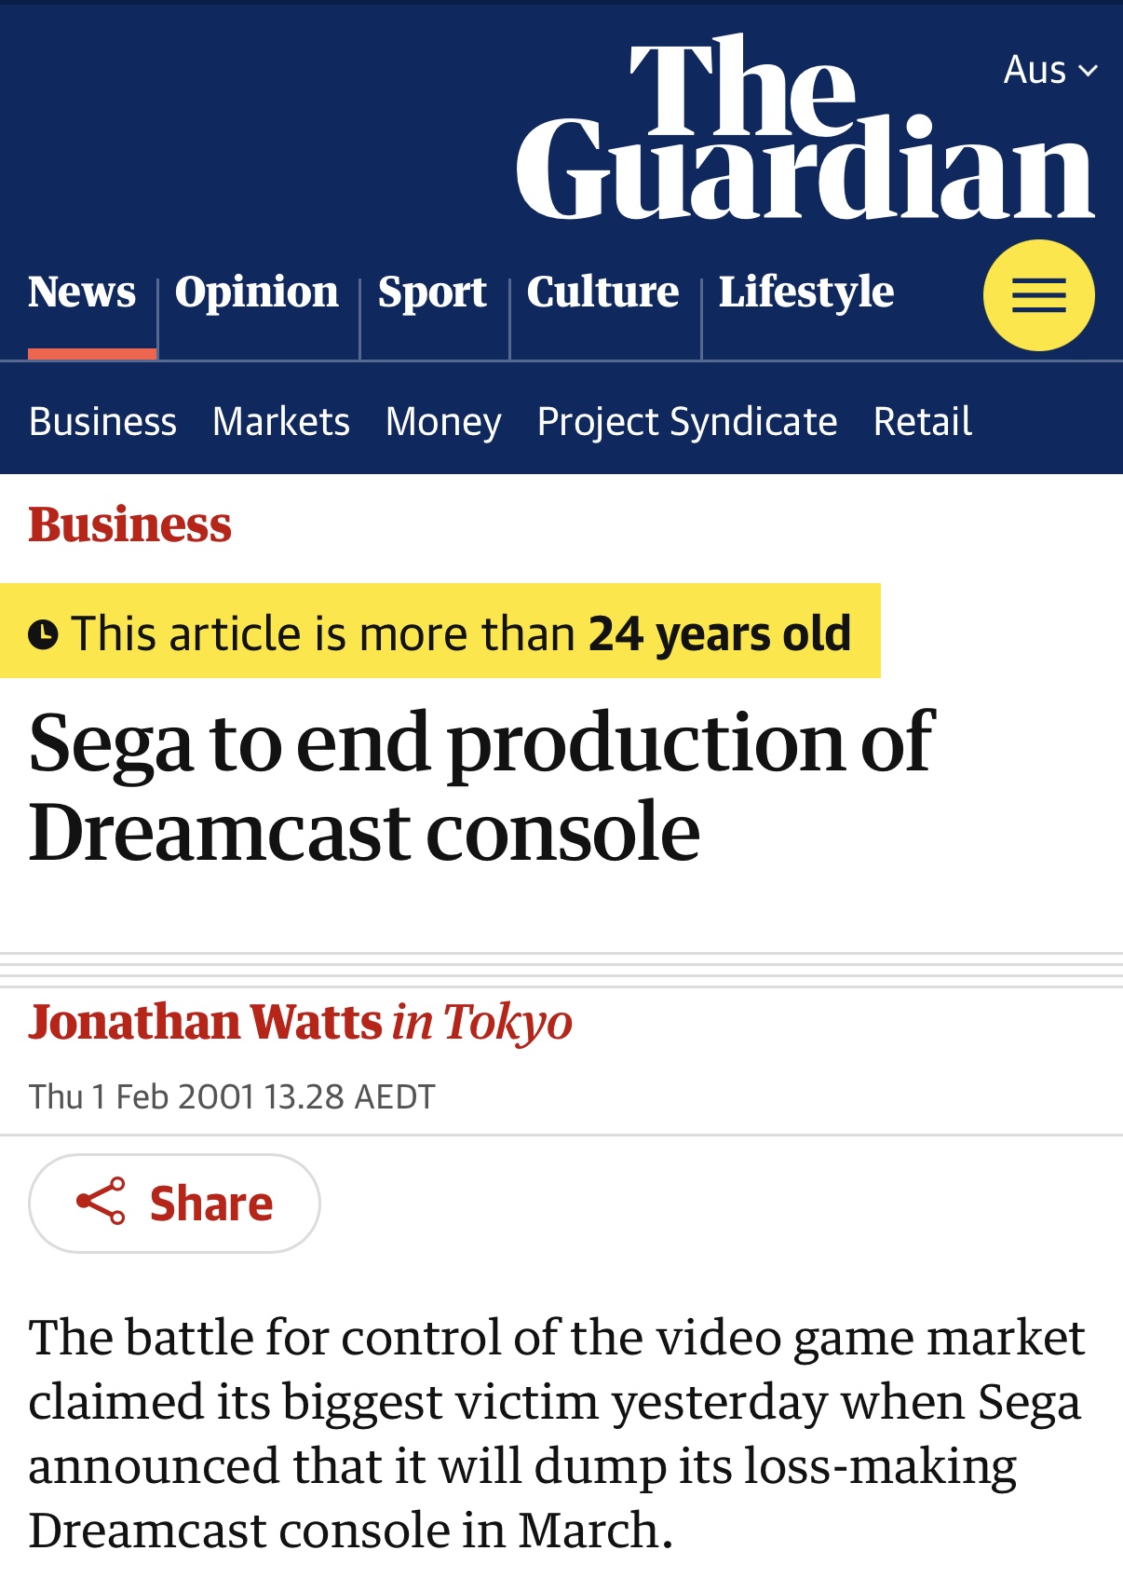Open the Markets subsection
1123x1578 pixels.
[281, 421]
